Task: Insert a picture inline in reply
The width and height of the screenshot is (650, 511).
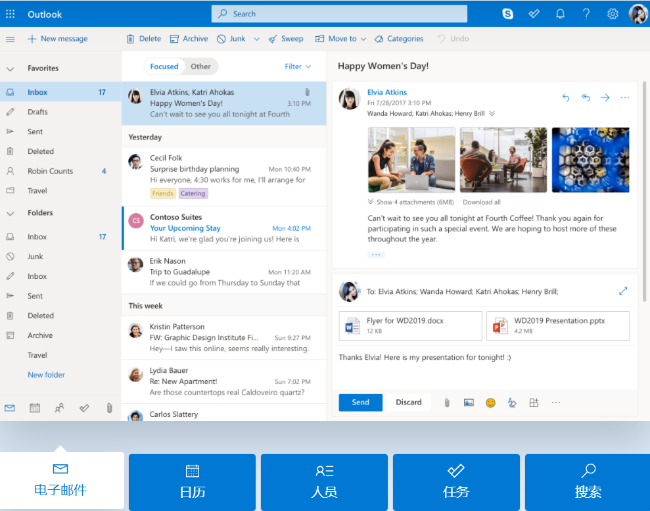Action: (469, 402)
